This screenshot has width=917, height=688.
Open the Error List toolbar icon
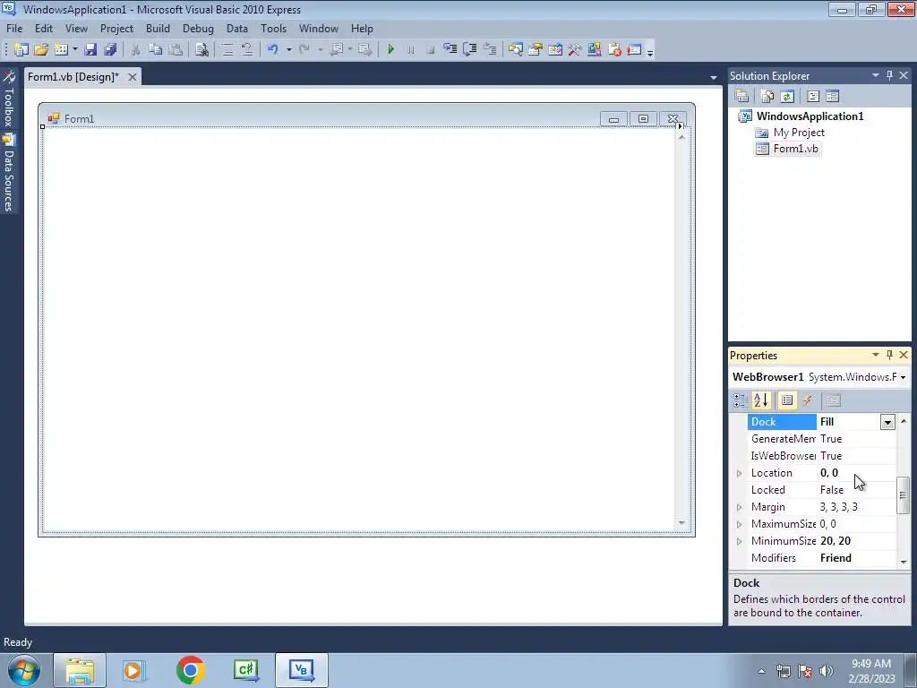click(614, 50)
